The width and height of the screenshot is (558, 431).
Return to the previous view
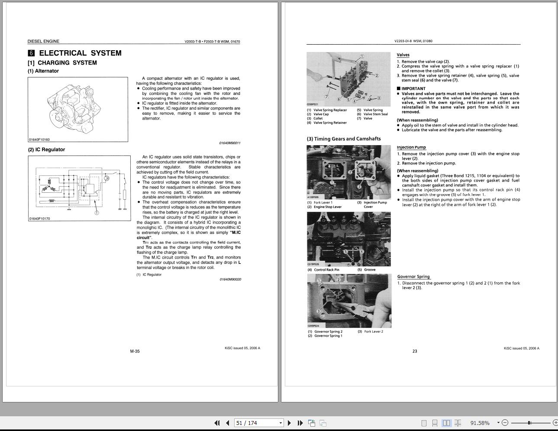click(x=311, y=423)
